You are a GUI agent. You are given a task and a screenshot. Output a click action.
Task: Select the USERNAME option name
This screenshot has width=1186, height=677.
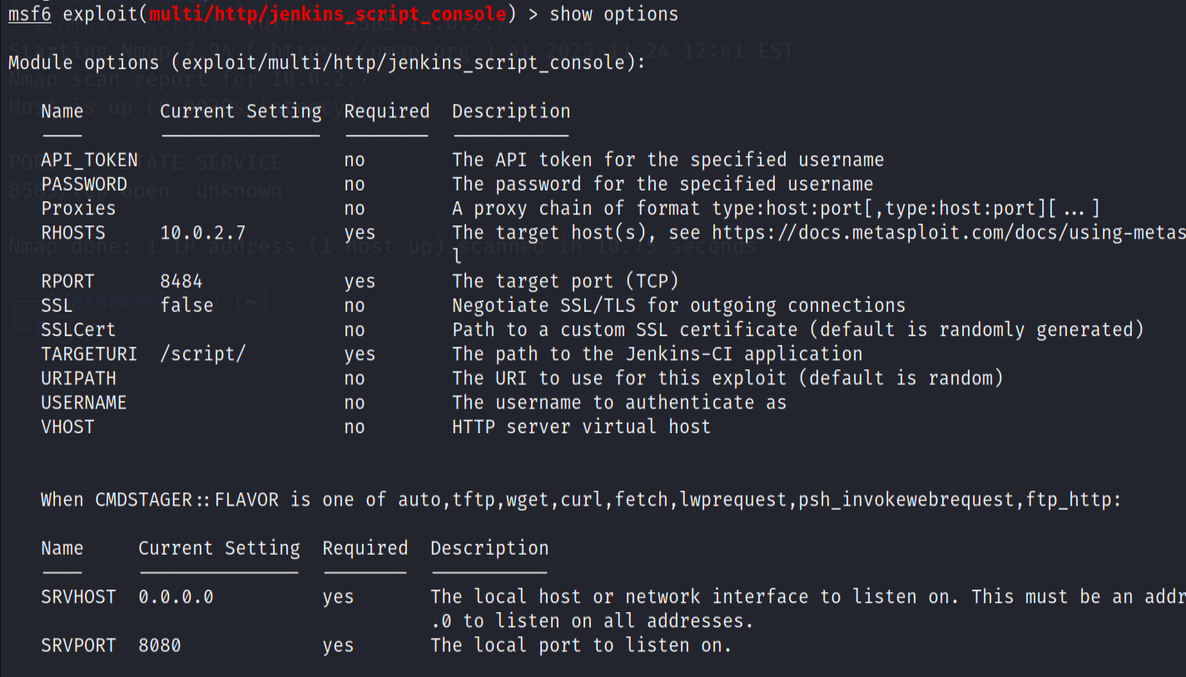(x=84, y=403)
